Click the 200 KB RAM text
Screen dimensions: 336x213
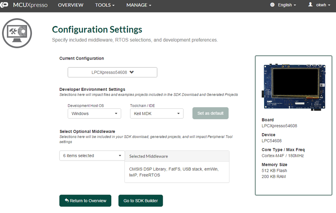point(273,177)
